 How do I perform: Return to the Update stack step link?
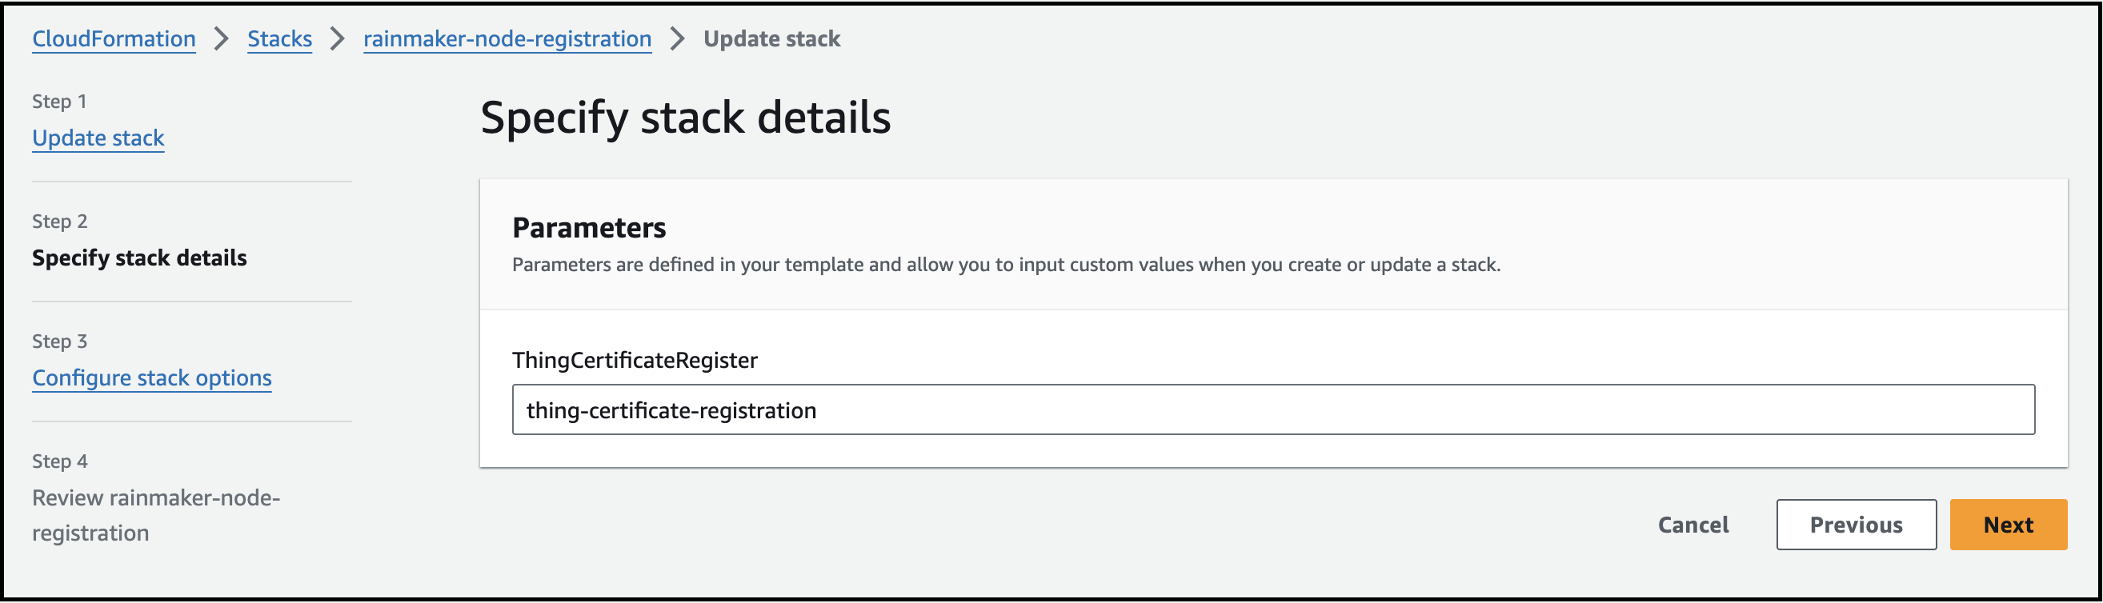tap(98, 138)
